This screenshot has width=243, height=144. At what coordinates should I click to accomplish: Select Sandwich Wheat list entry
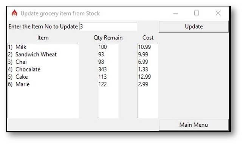[43, 55]
